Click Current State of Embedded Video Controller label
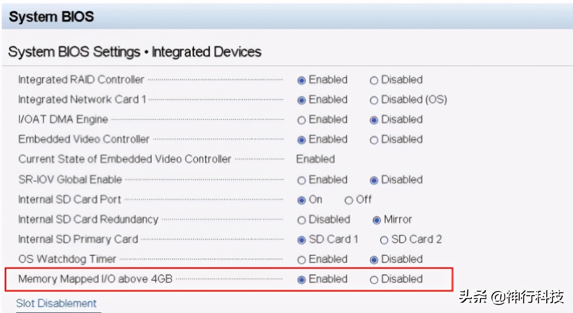The image size is (573, 313). [x=125, y=159]
